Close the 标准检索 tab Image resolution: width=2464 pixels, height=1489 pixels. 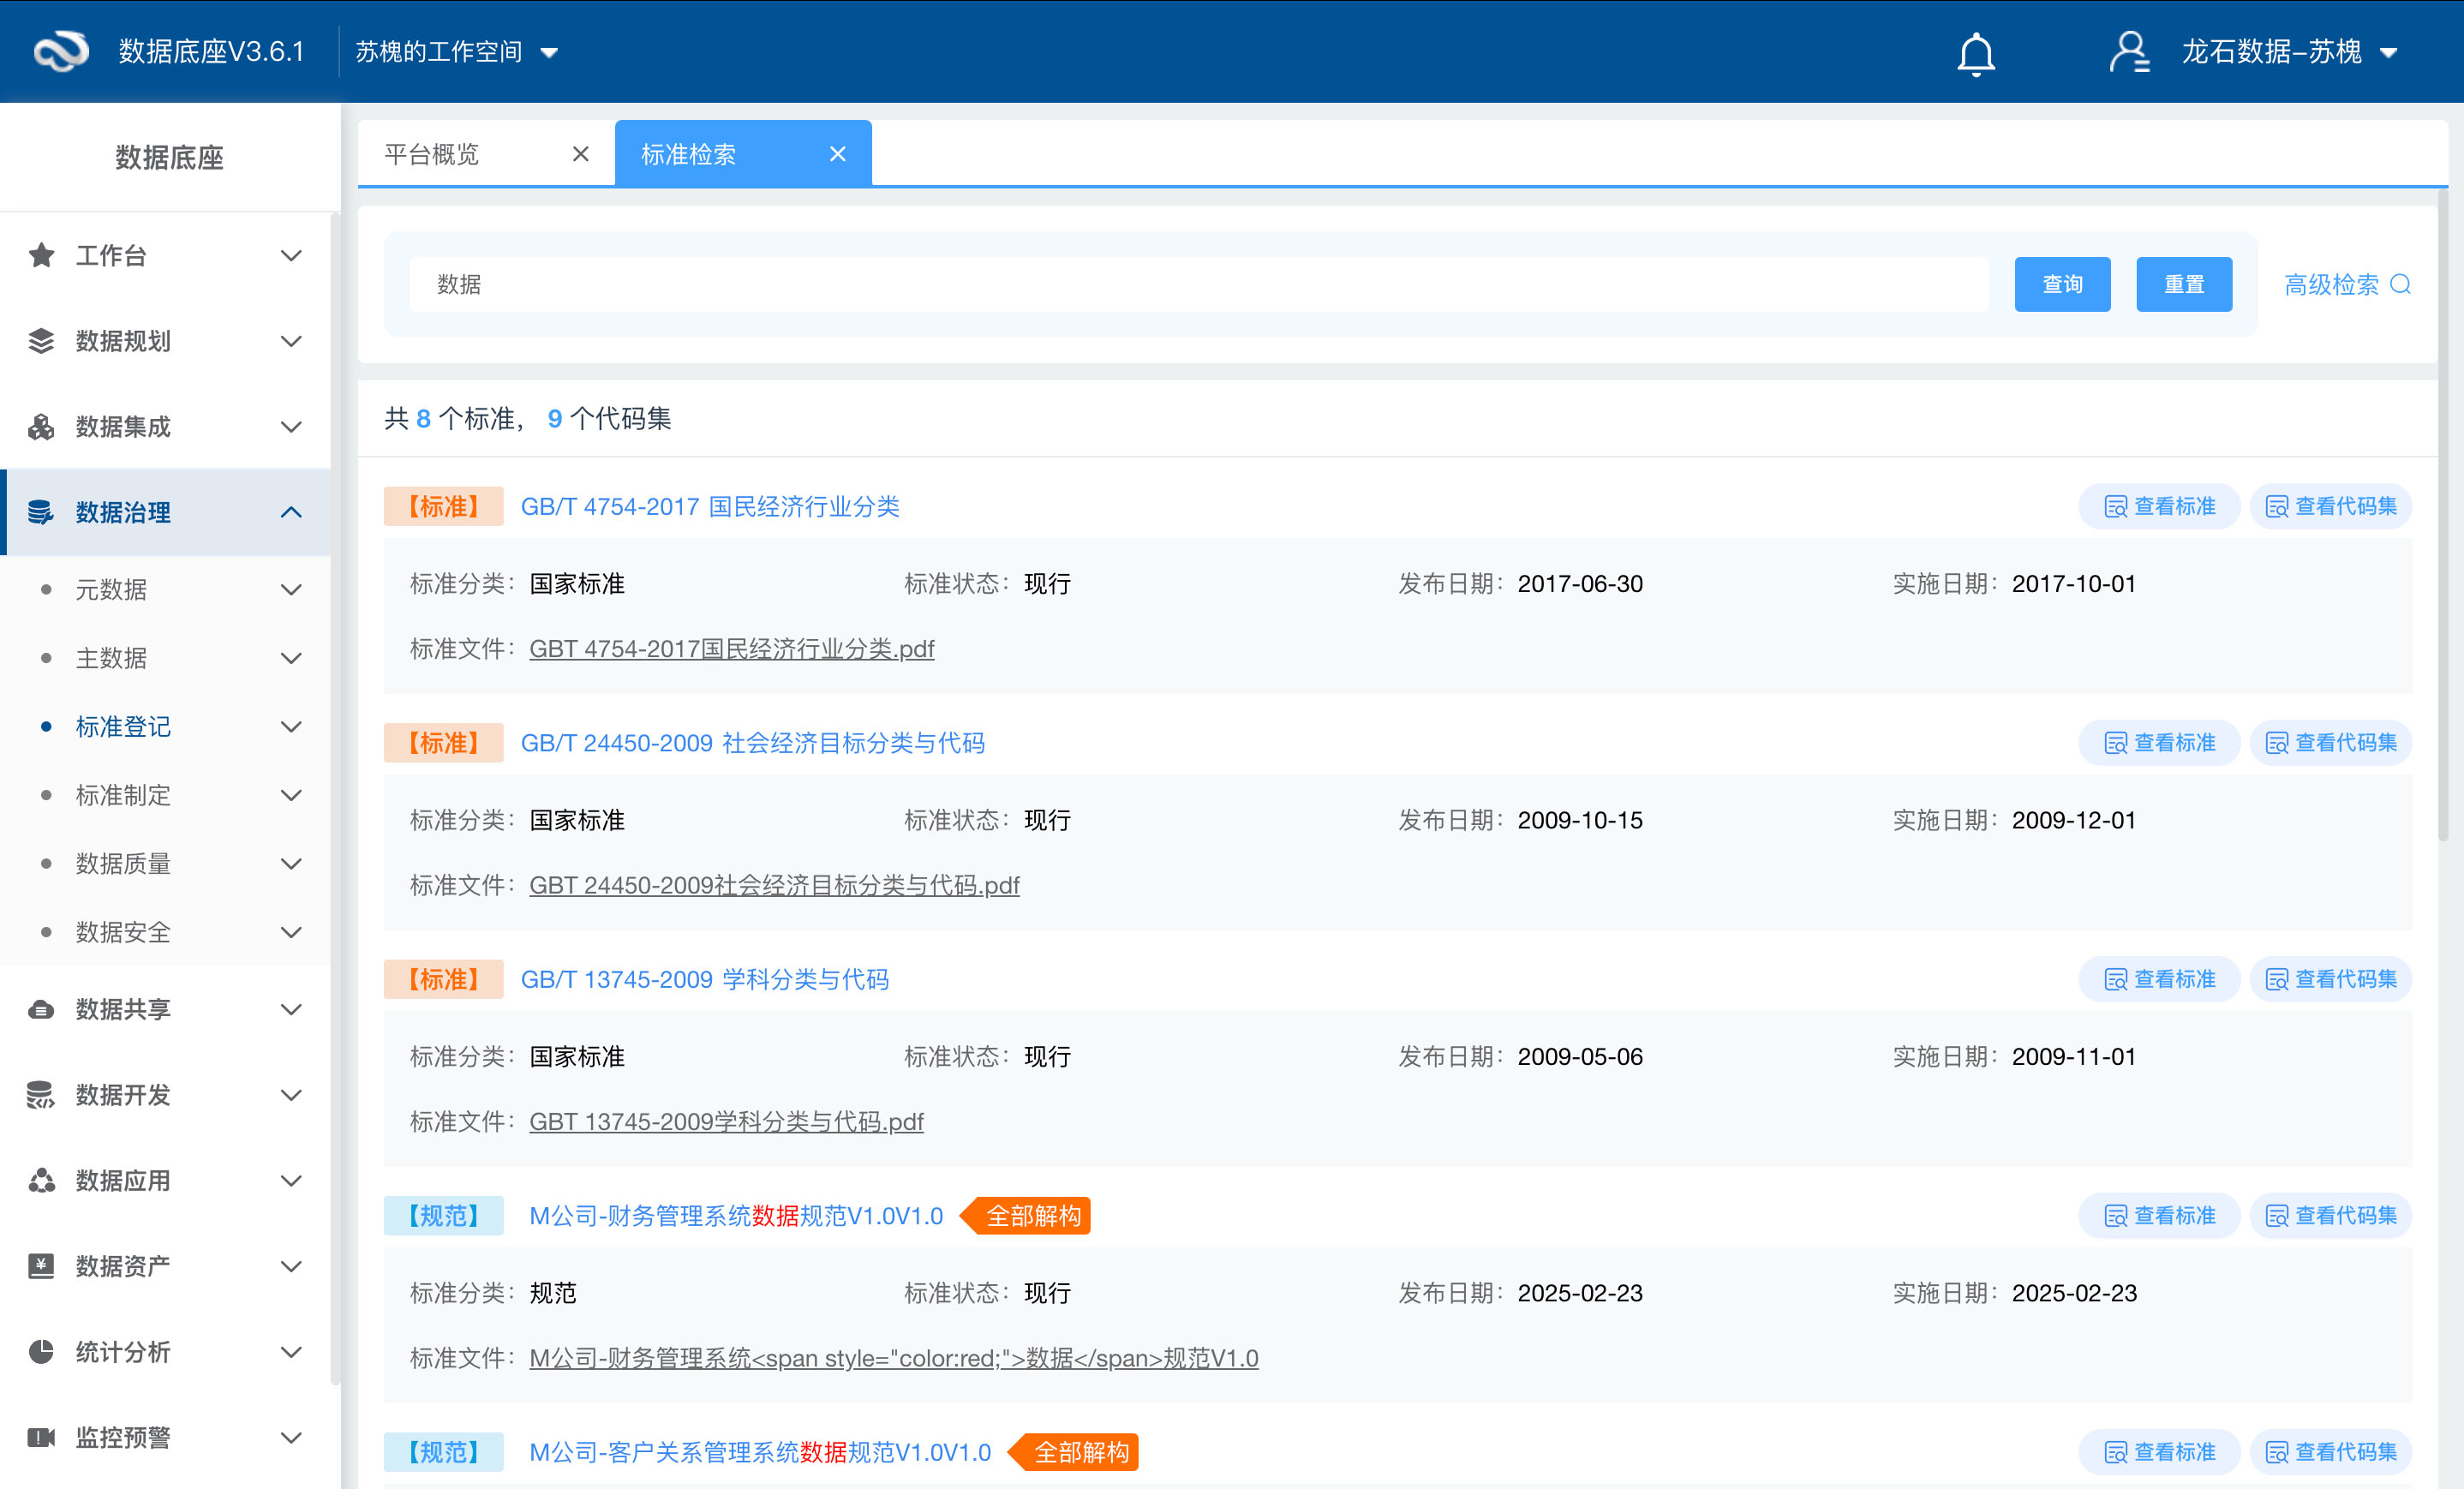point(837,153)
